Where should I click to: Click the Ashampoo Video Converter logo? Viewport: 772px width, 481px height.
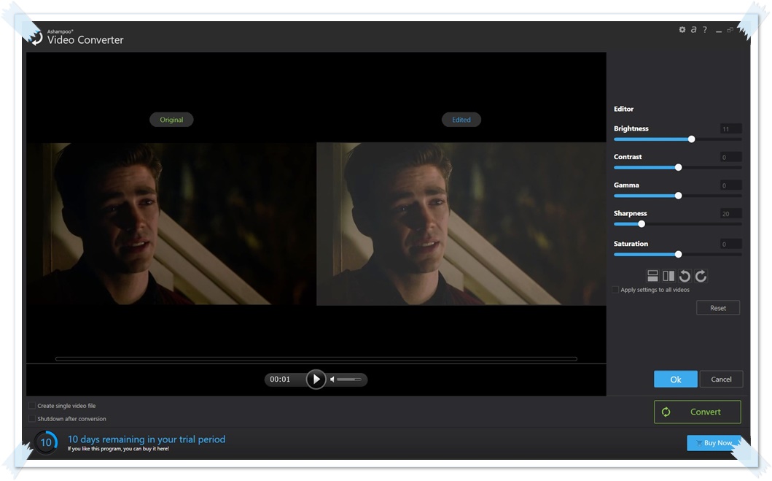36,37
